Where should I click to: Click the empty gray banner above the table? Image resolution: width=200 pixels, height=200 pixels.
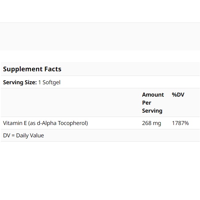point(100,36)
